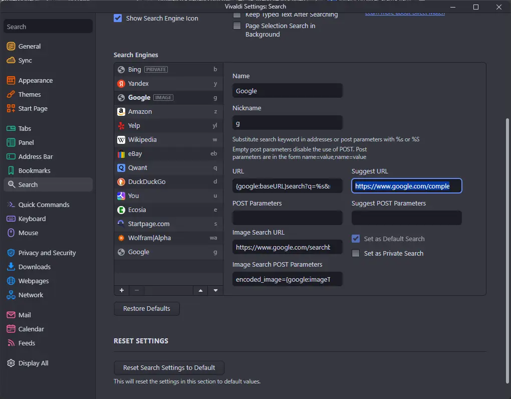Screen dimensions: 511x399
Task: Check Set as Private Search
Action: pyautogui.click(x=356, y=253)
